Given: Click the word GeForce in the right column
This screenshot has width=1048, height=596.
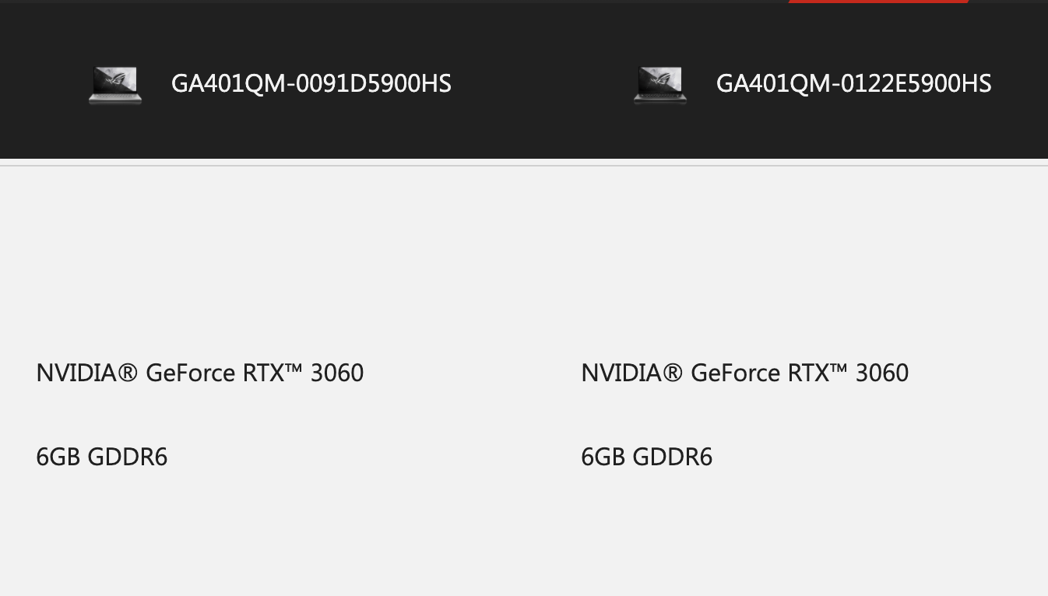Looking at the screenshot, I should pyautogui.click(x=735, y=373).
